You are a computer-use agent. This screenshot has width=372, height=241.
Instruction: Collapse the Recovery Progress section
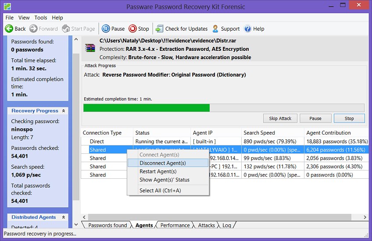pos(64,111)
